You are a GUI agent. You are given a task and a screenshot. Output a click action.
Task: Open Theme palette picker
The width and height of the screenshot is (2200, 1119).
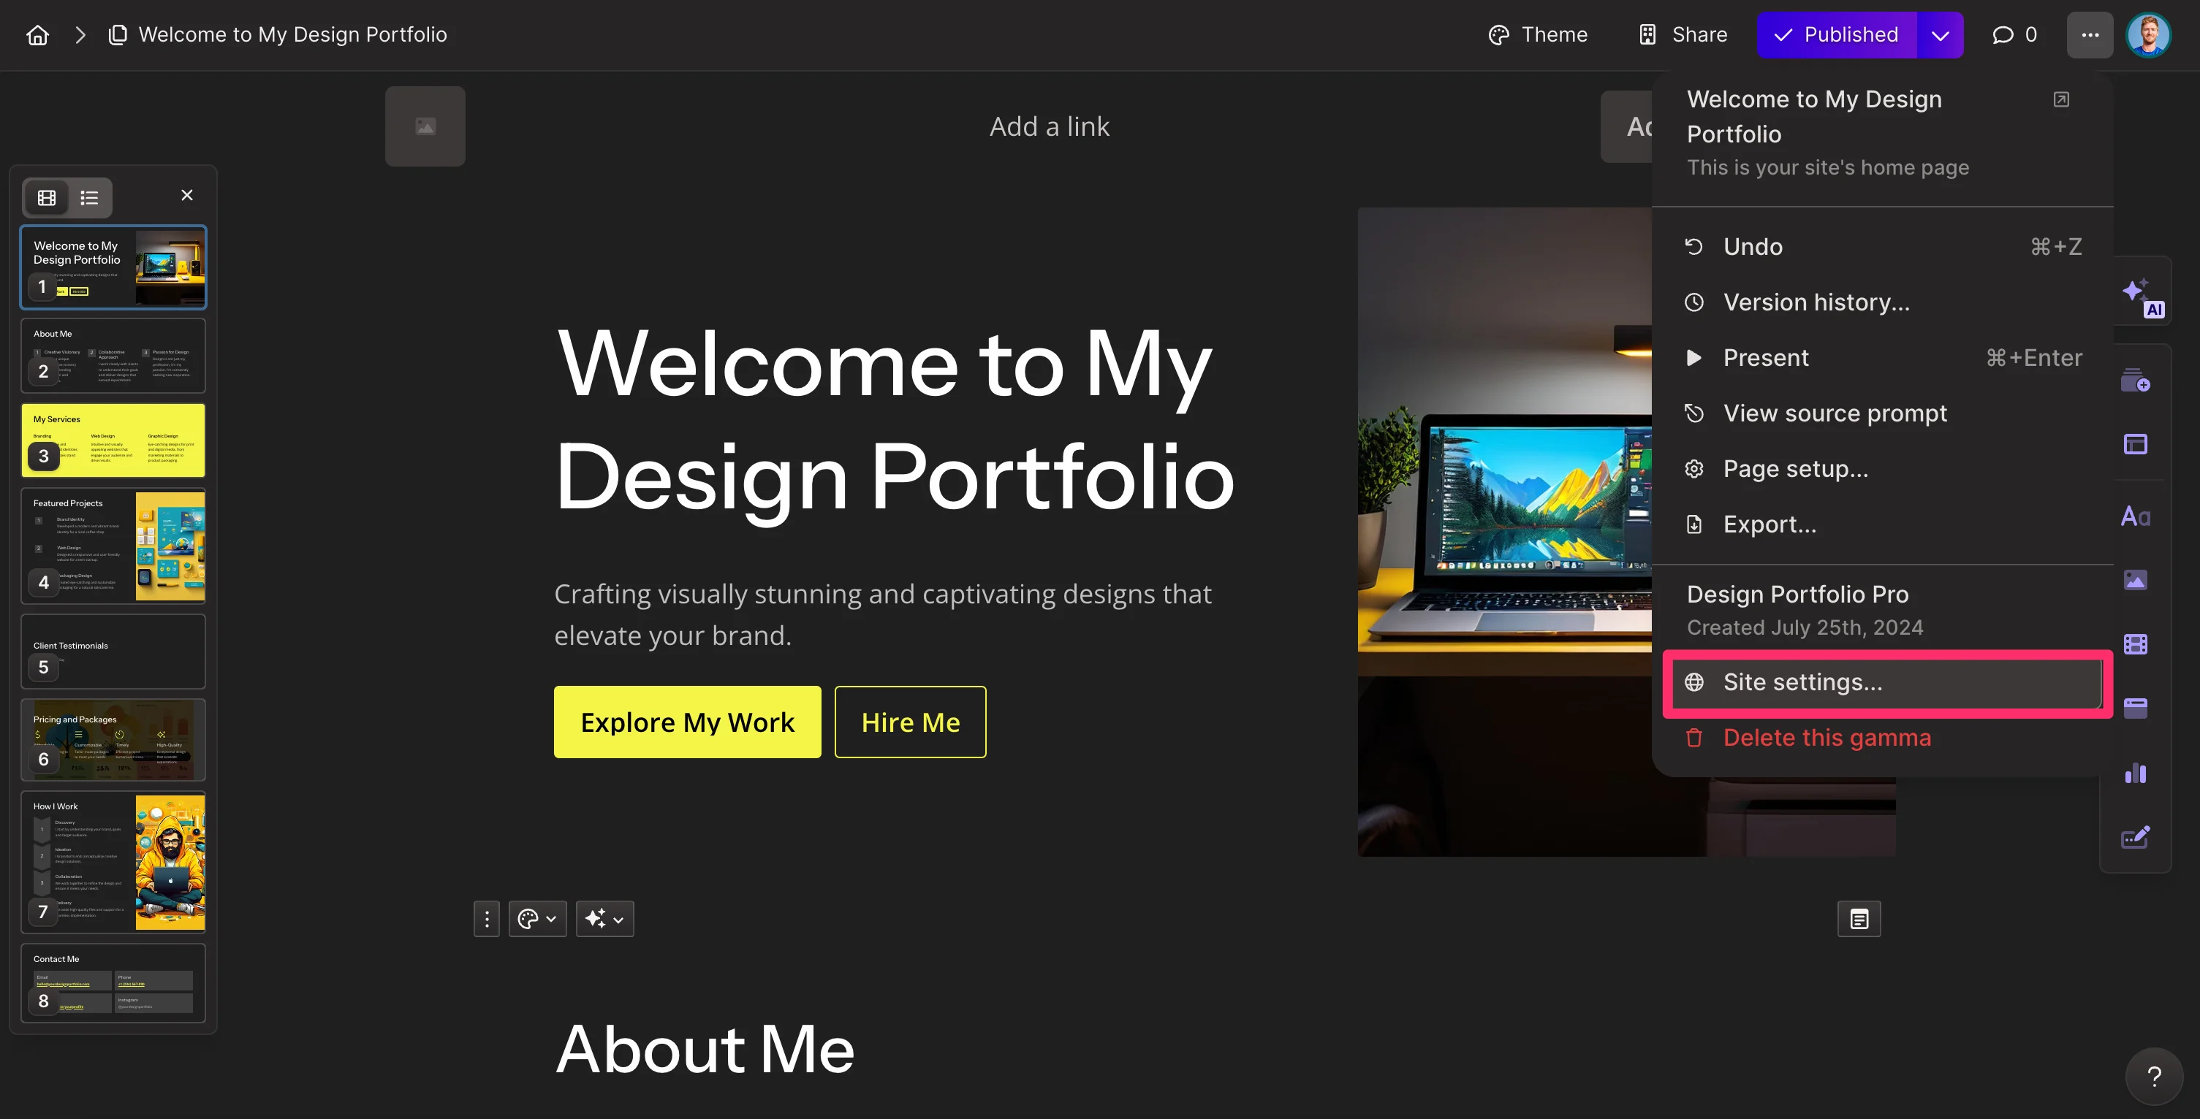(x=1538, y=35)
